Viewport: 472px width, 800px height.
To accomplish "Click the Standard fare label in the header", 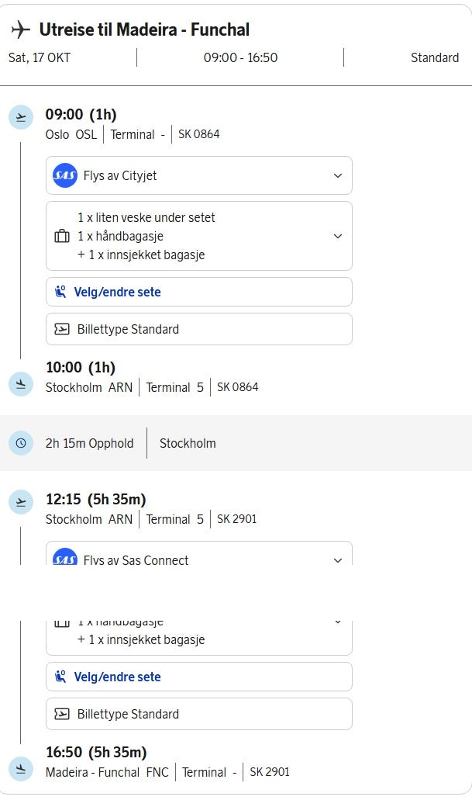I will [x=435, y=57].
